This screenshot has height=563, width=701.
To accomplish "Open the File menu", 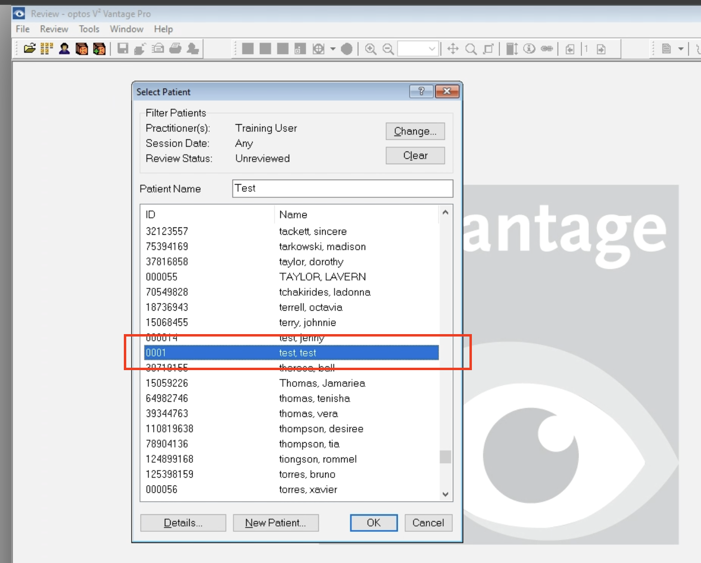I will (x=22, y=29).
